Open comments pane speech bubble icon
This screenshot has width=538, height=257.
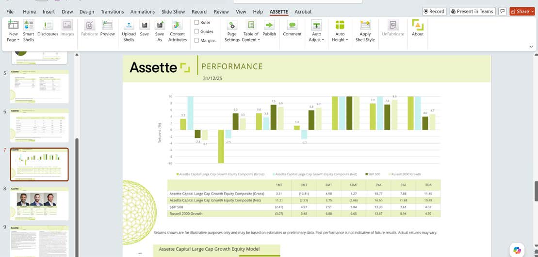coord(503,11)
